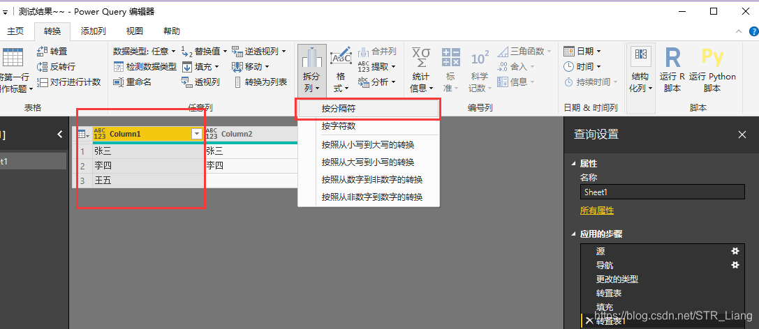Screen dimensions: 759x329
Task: Choose By Delimiter (按分隔符) menu item
Action: [x=369, y=109]
